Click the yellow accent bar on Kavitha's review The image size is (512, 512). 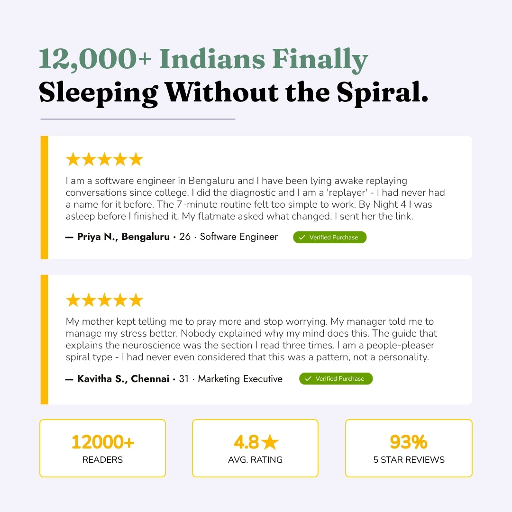point(45,339)
